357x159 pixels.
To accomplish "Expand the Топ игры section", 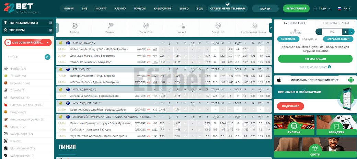I will coord(50,30).
